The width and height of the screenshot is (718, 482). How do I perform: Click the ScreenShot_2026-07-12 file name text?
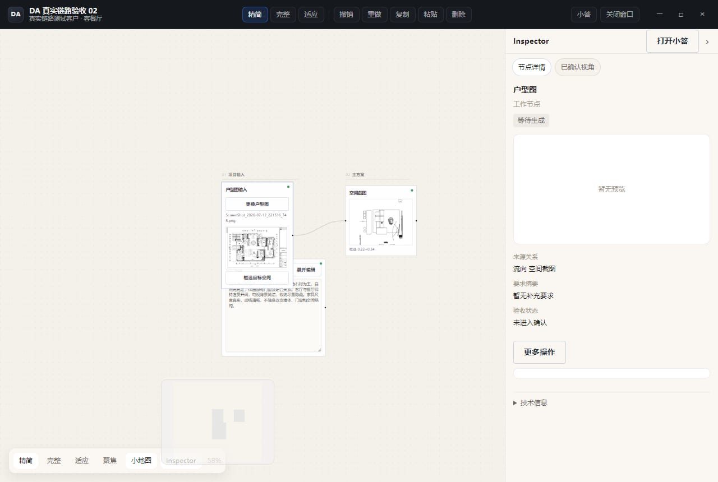(256, 217)
